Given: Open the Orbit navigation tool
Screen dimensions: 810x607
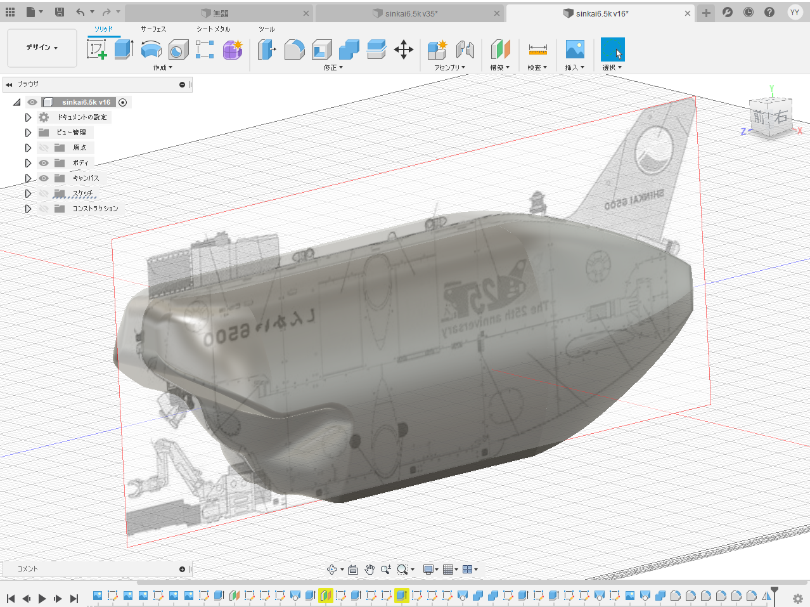Looking at the screenshot, I should [x=332, y=570].
